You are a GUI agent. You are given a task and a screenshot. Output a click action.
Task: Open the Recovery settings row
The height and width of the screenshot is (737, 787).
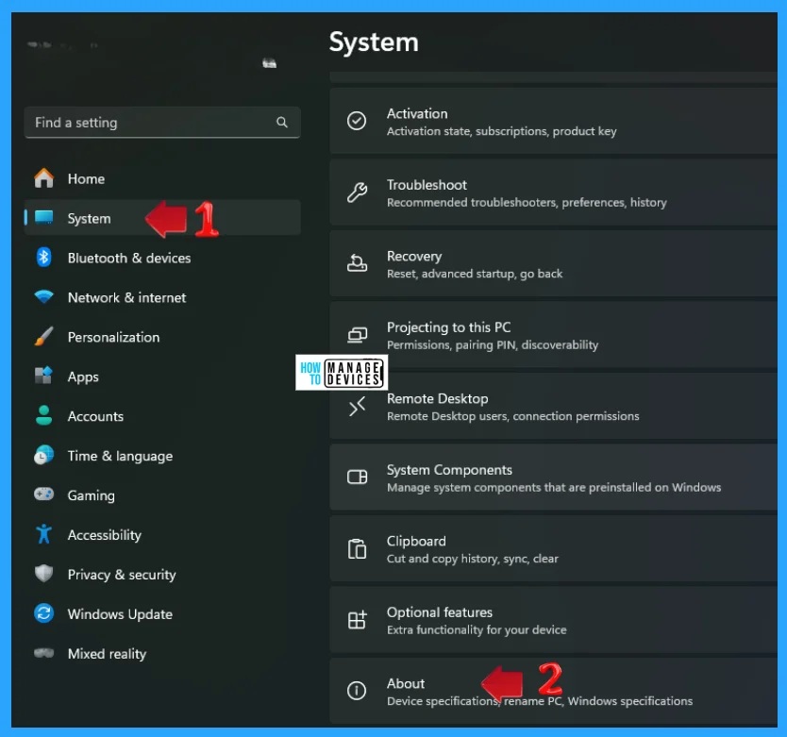pos(553,263)
